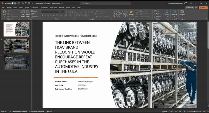Viewport: 209px width, 113px height.
Task: Switch to the Transitions tab
Action: pos(35,8)
